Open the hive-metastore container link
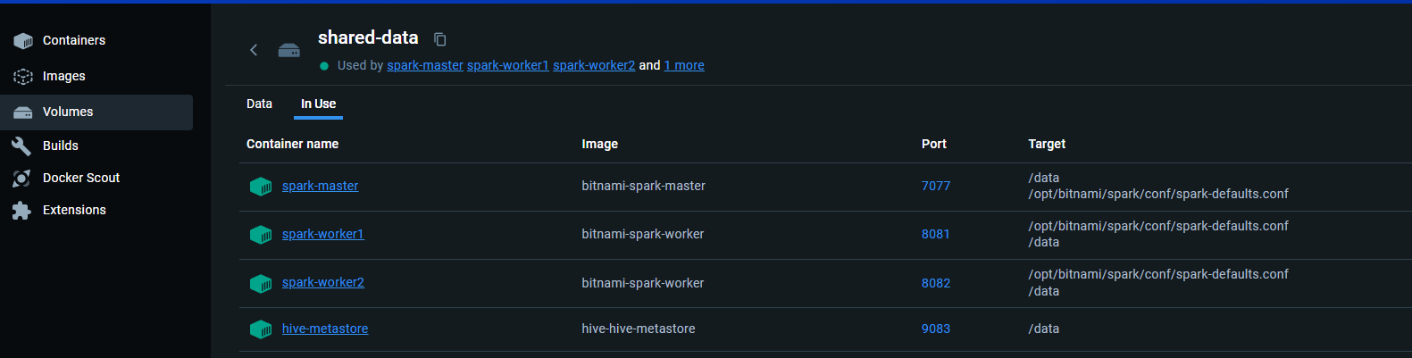 point(325,329)
